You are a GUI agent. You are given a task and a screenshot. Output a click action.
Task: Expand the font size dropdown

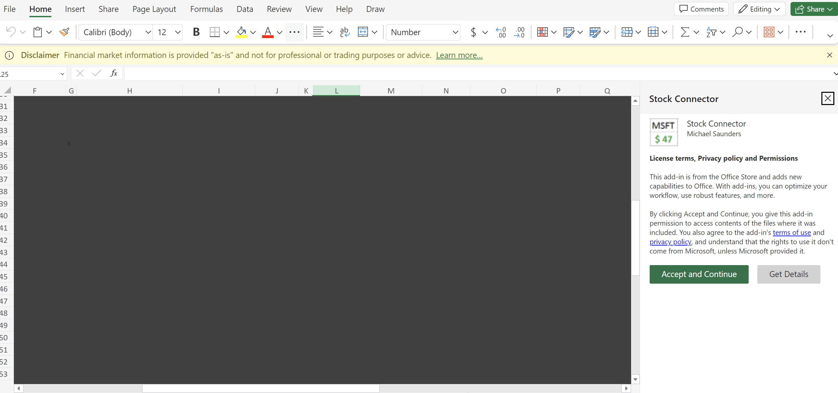pos(178,32)
